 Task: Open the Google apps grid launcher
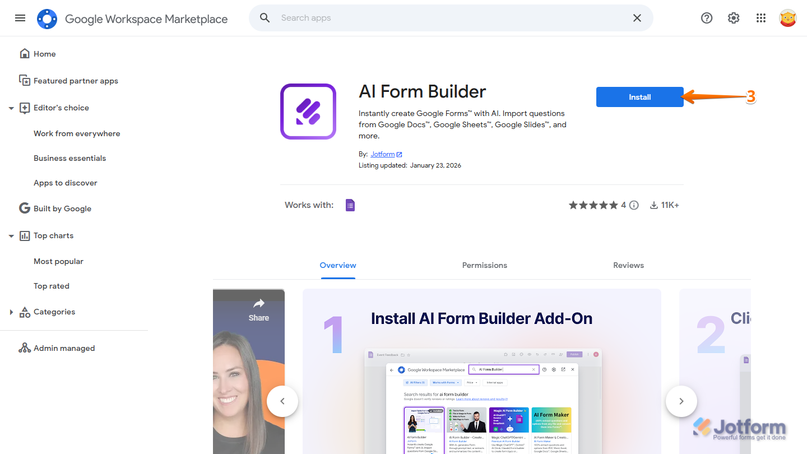[760, 18]
